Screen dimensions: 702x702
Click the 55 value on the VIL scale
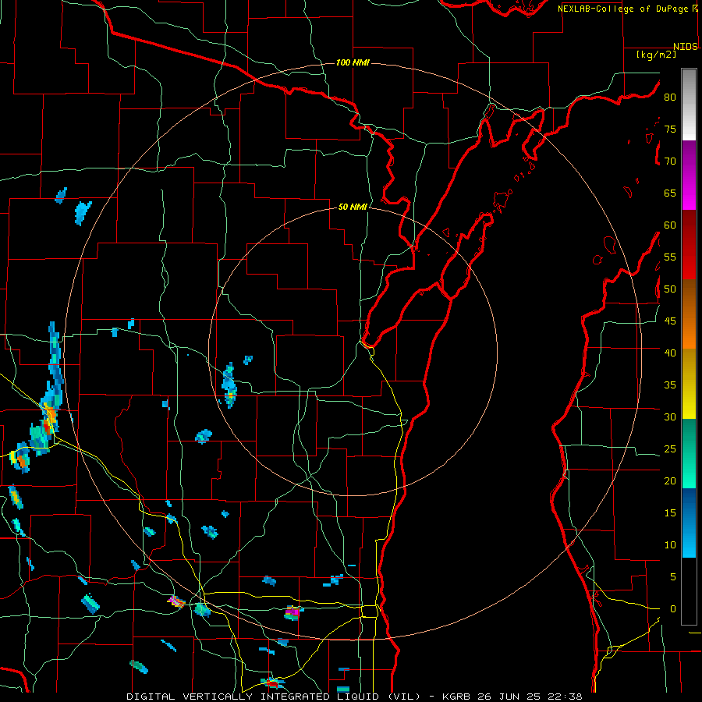(670, 257)
